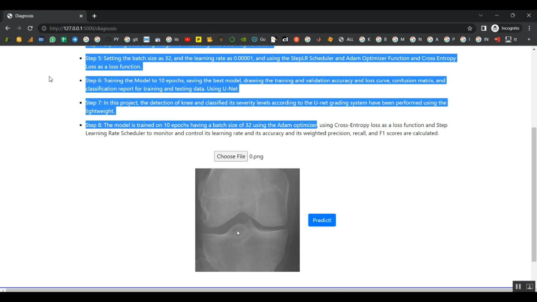Open the WhatsApp bookmark
This screenshot has width=537, height=302.
coord(52,39)
